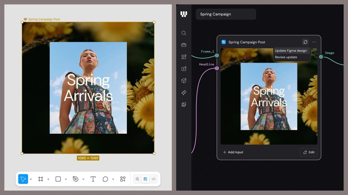Click the Headline label
Screen dimensions: 348x195
point(207,64)
